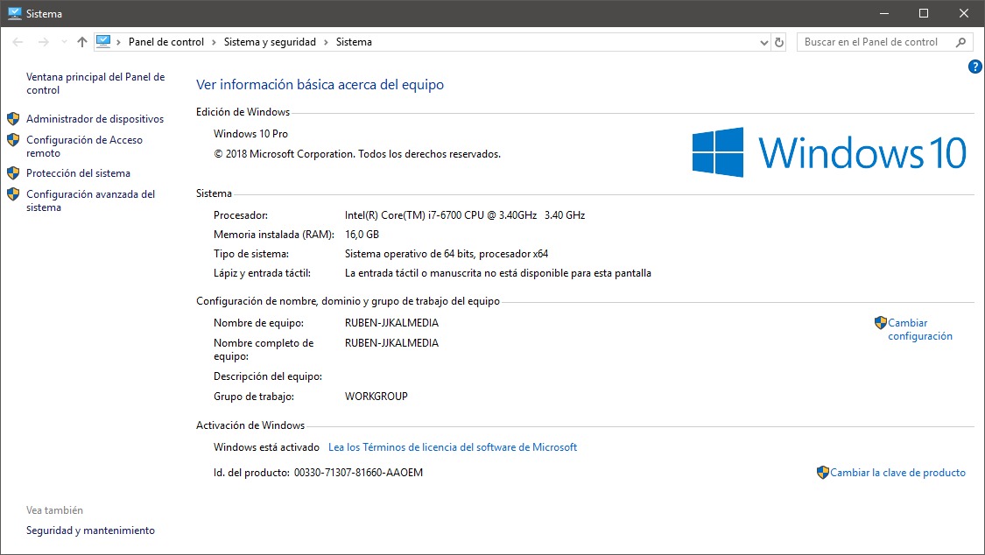
Task: Open Lea los Términos de licencia link
Action: (453, 447)
